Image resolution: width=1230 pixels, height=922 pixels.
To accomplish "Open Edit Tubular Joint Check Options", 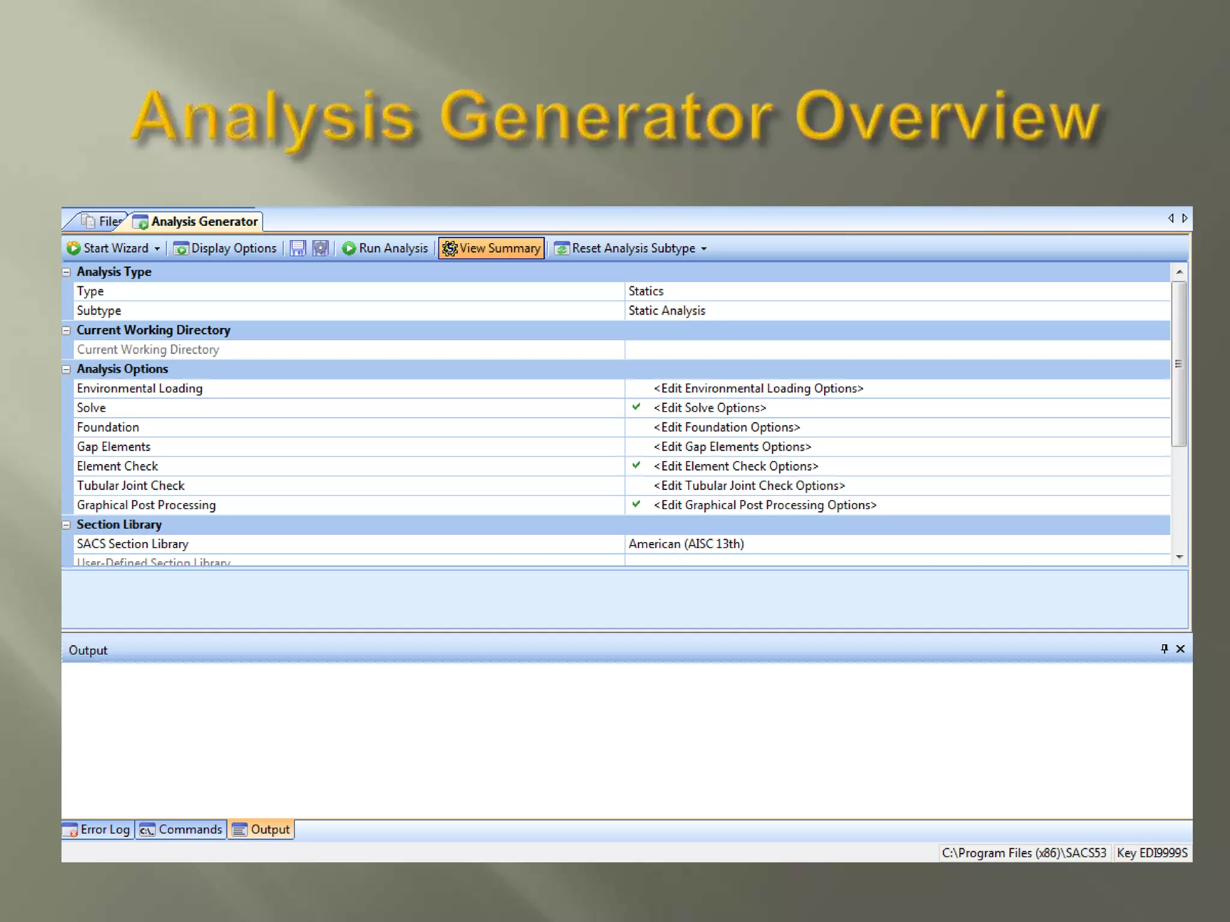I will pyautogui.click(x=749, y=486).
